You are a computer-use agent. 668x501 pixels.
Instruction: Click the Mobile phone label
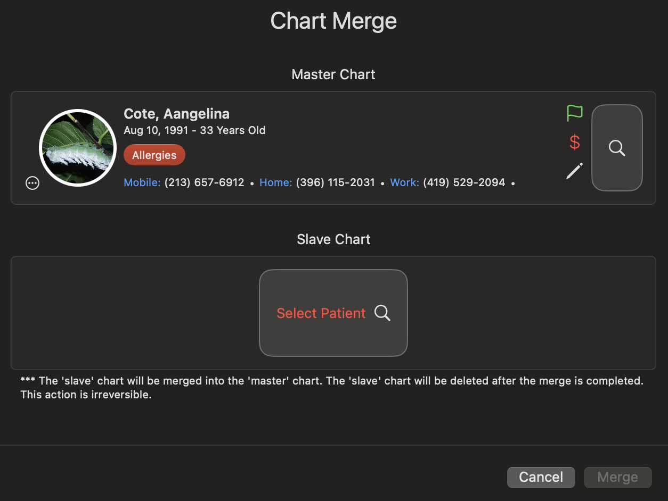pos(142,182)
